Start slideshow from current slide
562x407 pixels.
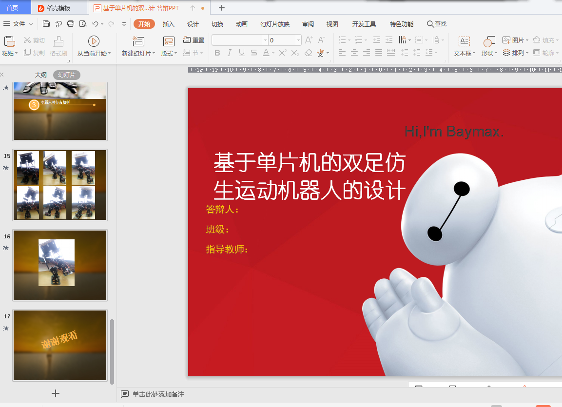[x=94, y=41]
